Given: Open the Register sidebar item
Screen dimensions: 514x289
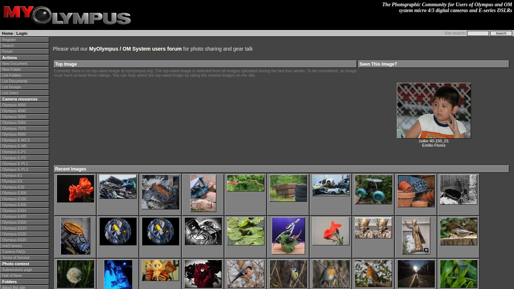Looking at the screenshot, I should tap(25, 40).
